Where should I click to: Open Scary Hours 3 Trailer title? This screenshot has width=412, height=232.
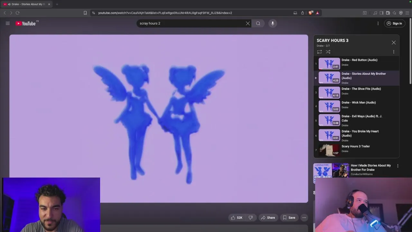pos(356,146)
